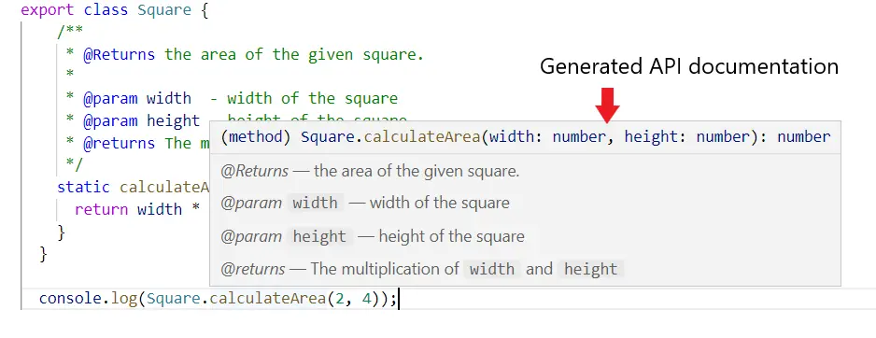876x338 pixels.
Task: Click the 'height' code chip after the second @param
Action: 319,236
